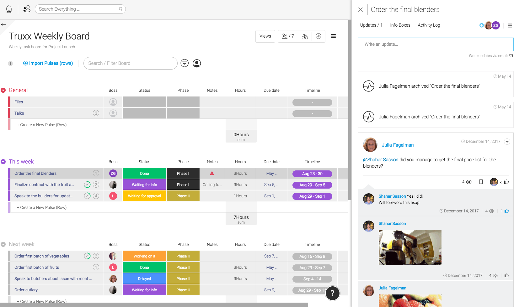
Task: Toggle checkmark on Speak to the builders row
Action: click(x=87, y=196)
